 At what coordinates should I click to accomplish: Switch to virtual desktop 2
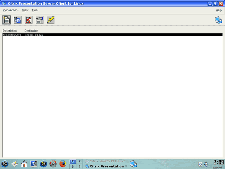pyautogui.click(x=79, y=162)
